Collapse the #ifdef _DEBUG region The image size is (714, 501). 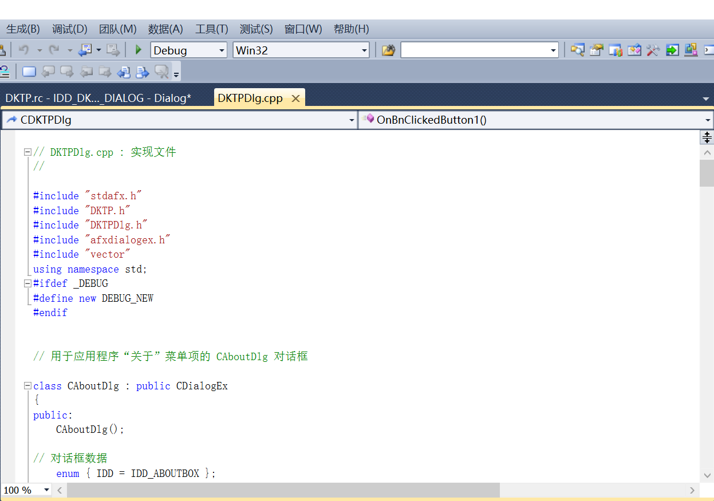coord(27,283)
